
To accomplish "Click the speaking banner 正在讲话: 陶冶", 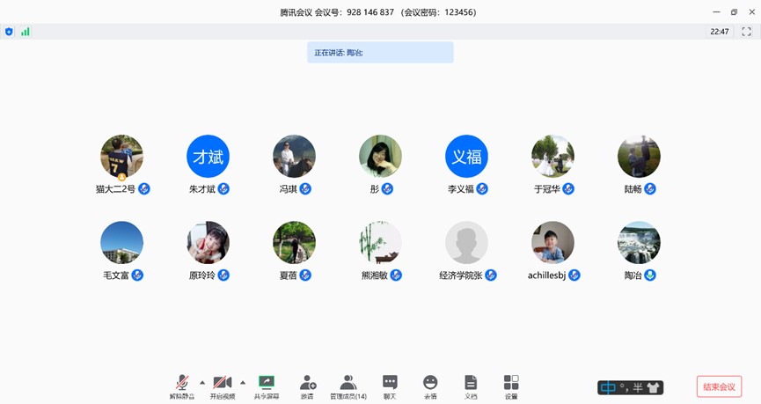I will tap(380, 53).
